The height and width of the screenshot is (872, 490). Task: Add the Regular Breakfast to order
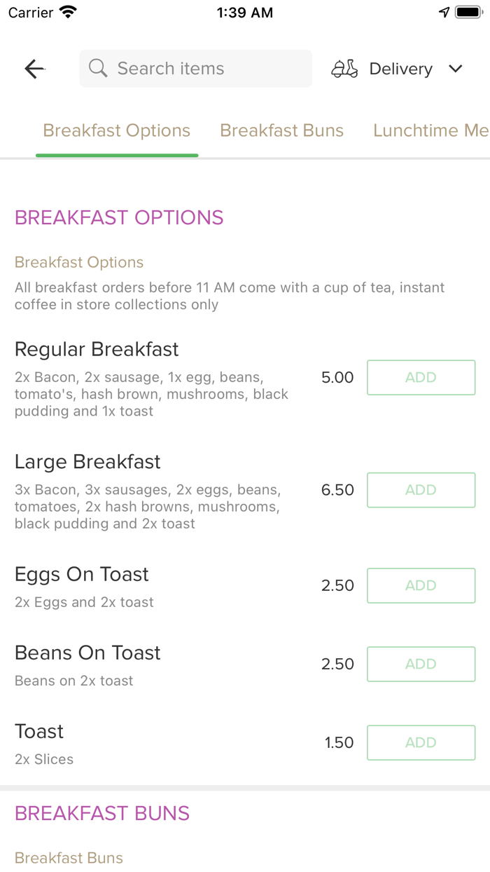421,377
